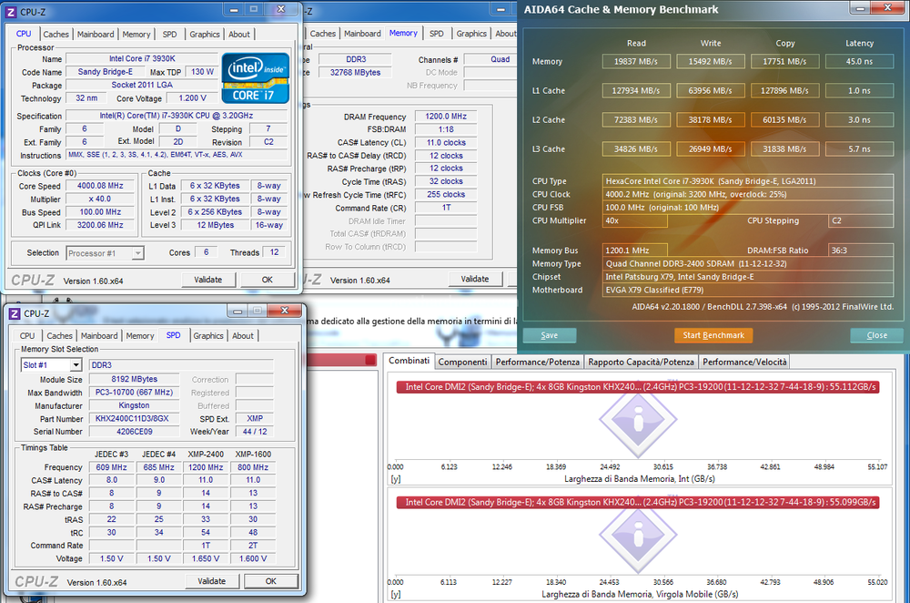
Task: Click OK in the CPU-Z processor window
Action: coord(267,280)
